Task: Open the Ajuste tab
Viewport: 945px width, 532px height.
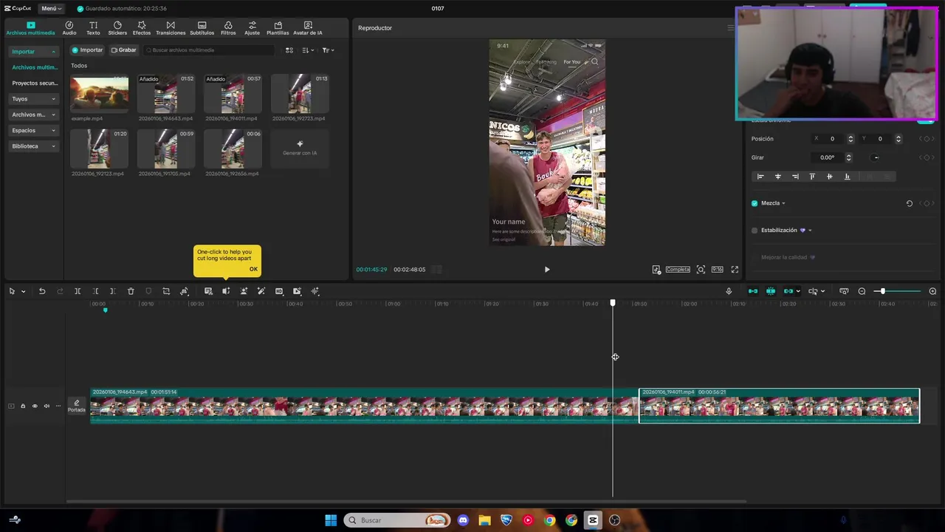Action: [252, 28]
